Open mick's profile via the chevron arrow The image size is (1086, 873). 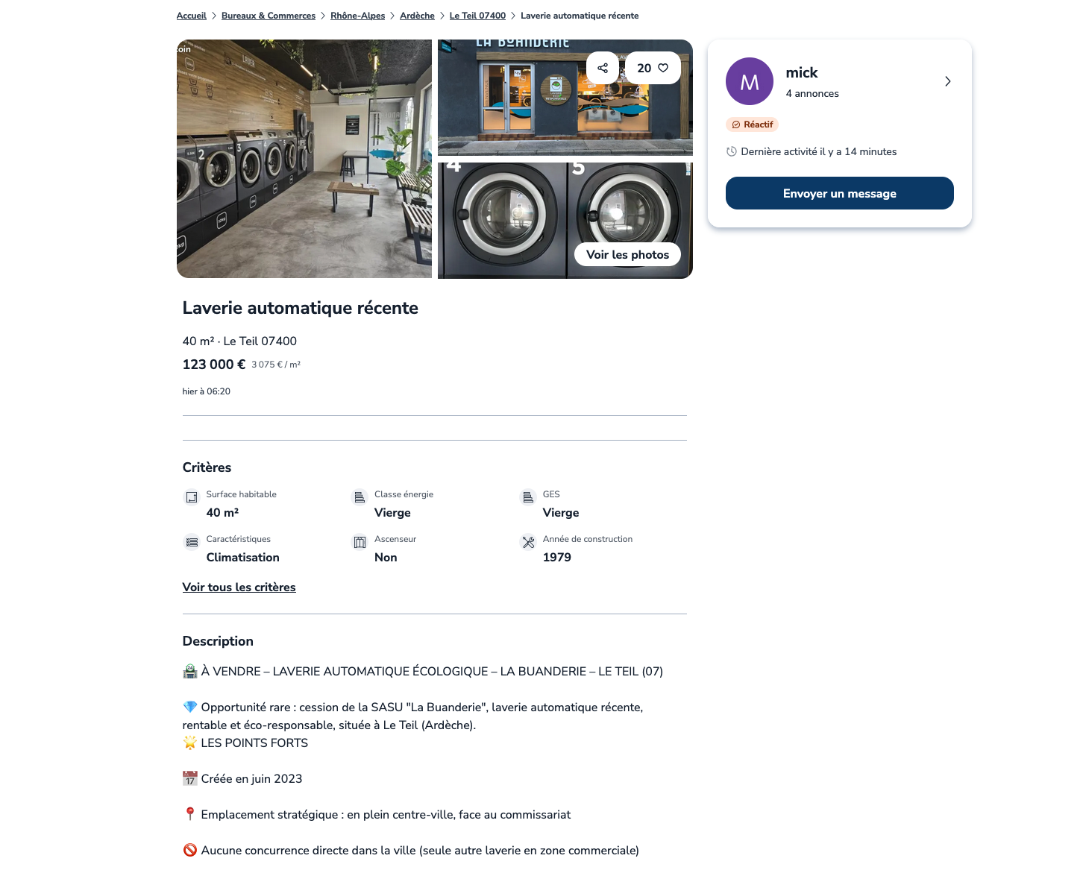click(x=947, y=81)
